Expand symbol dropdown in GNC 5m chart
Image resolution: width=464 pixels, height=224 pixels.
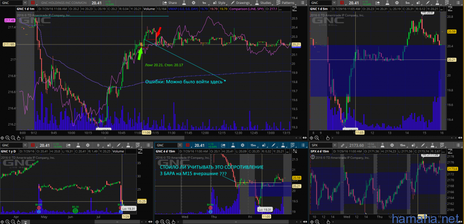coord(334,3)
